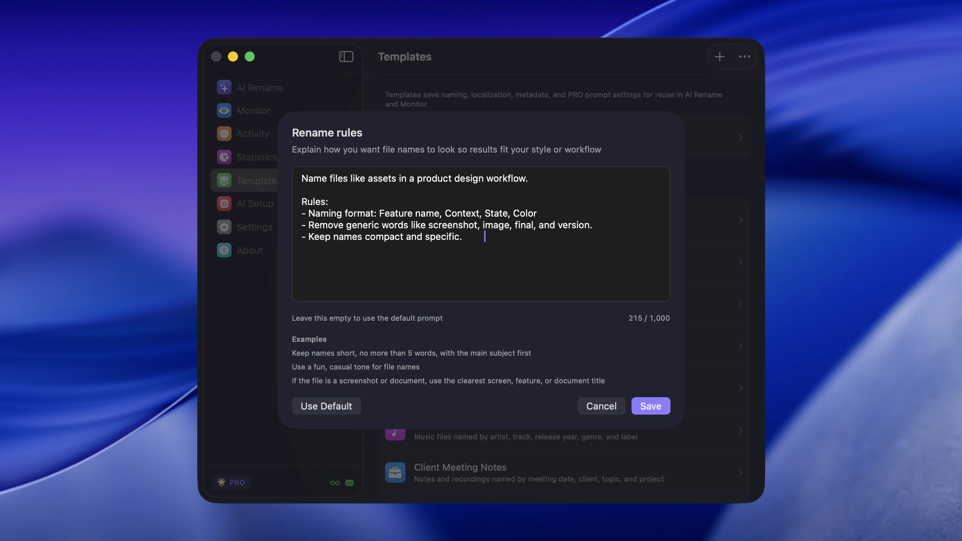Click the screenshot or document title example
Image resolution: width=962 pixels, height=541 pixels.
click(448, 381)
